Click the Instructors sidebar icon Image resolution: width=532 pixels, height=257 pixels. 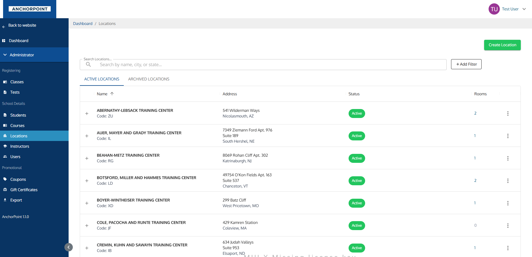5,146
